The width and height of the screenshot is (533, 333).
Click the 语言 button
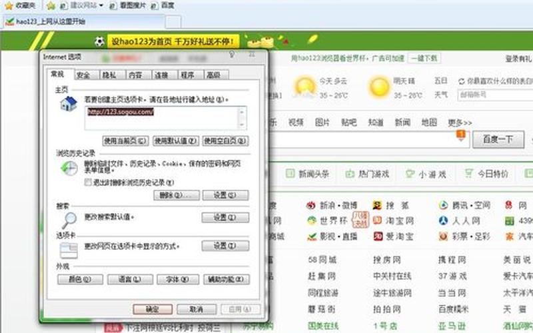(130, 279)
